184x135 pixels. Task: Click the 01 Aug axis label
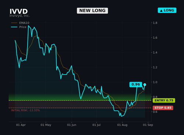tap(122, 125)
